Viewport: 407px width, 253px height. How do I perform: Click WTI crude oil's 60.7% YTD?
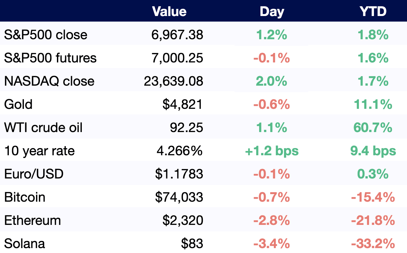tap(373, 127)
